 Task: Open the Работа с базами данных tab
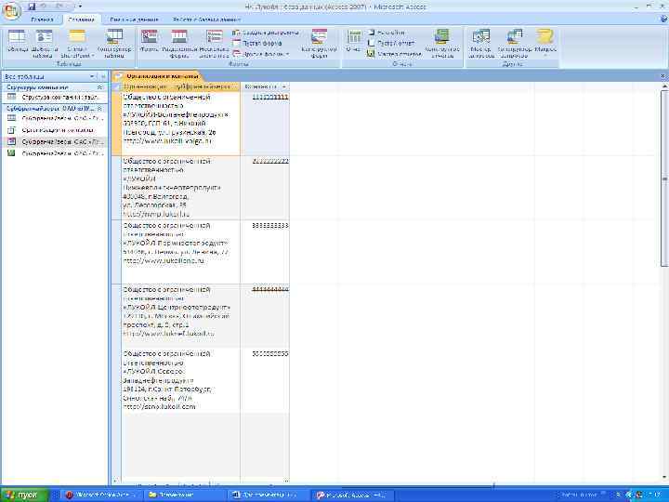(x=206, y=20)
